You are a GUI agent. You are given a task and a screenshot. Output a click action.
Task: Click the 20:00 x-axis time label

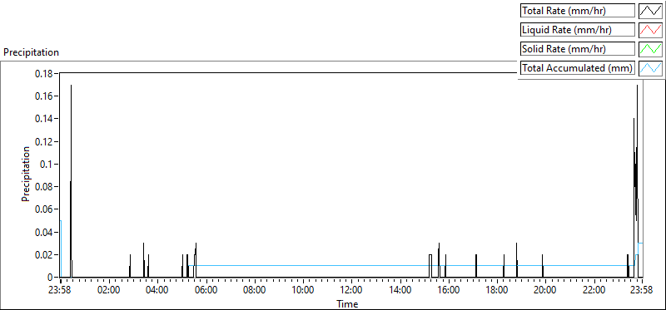(x=545, y=291)
